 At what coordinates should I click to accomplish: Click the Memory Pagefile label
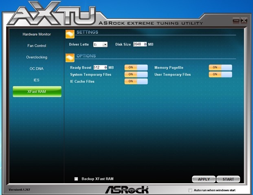(169, 67)
